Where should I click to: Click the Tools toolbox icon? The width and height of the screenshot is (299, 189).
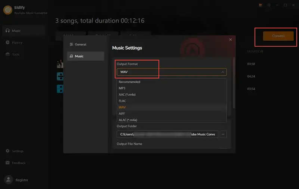coord(7,54)
